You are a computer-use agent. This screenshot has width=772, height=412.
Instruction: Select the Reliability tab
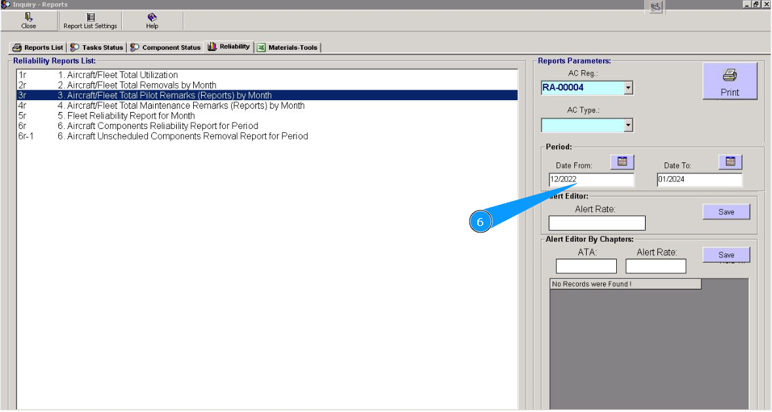click(229, 47)
